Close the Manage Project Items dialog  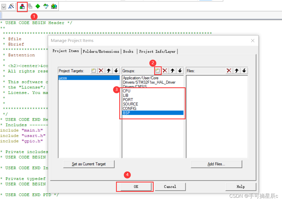[x=253, y=41]
